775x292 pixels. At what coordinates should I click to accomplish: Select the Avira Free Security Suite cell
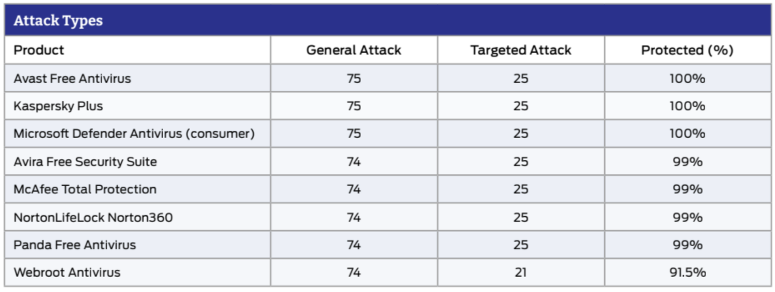[85, 161]
